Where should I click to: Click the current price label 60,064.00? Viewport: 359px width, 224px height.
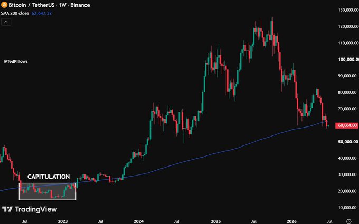tap(347, 125)
